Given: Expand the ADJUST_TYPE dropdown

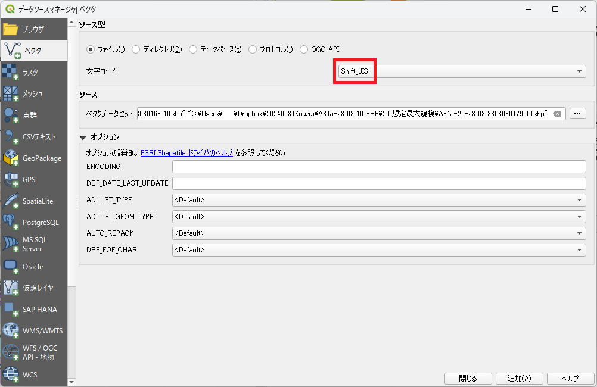Looking at the screenshot, I should (378, 200).
